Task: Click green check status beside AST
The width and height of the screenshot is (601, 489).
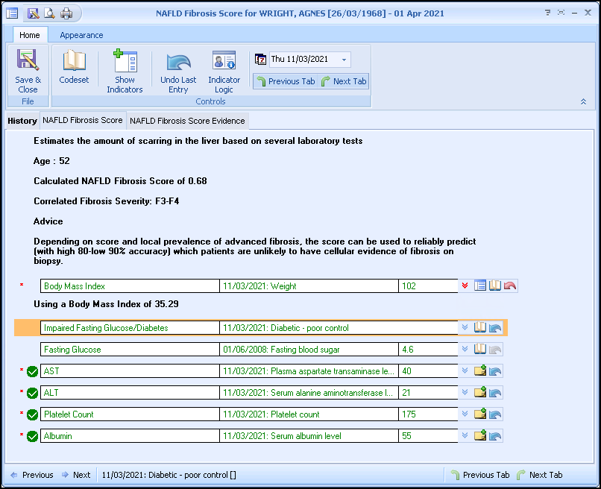Action: click(32, 372)
